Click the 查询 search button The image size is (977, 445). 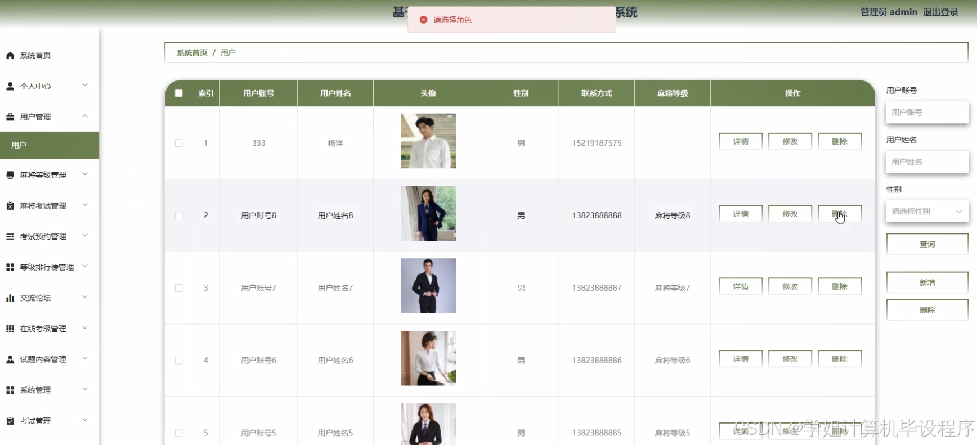tap(927, 244)
